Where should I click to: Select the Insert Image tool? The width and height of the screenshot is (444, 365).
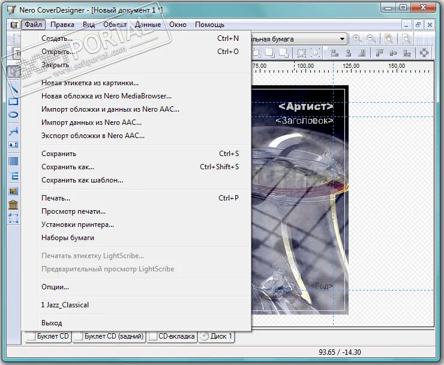coord(13,191)
